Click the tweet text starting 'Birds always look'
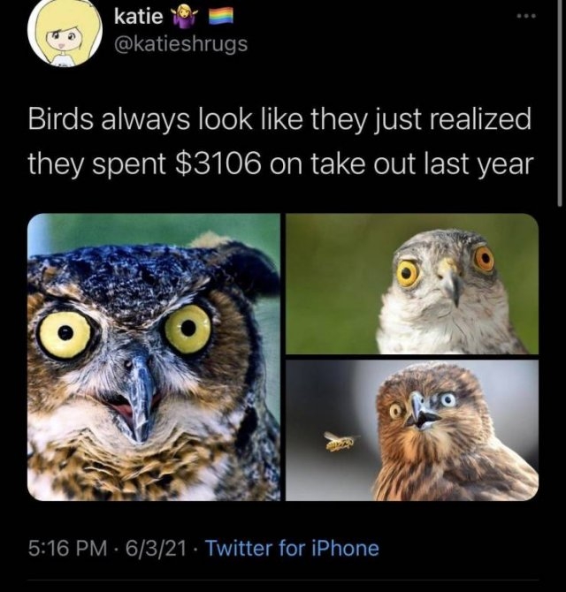566x592 pixels. (280, 141)
